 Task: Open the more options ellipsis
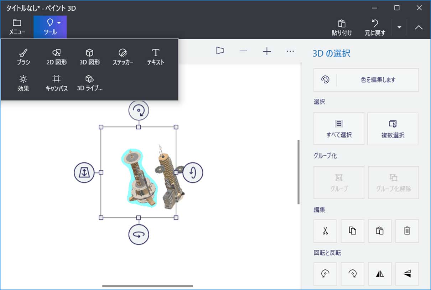(x=290, y=51)
